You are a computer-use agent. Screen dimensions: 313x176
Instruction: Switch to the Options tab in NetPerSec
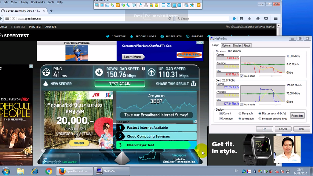(226, 46)
